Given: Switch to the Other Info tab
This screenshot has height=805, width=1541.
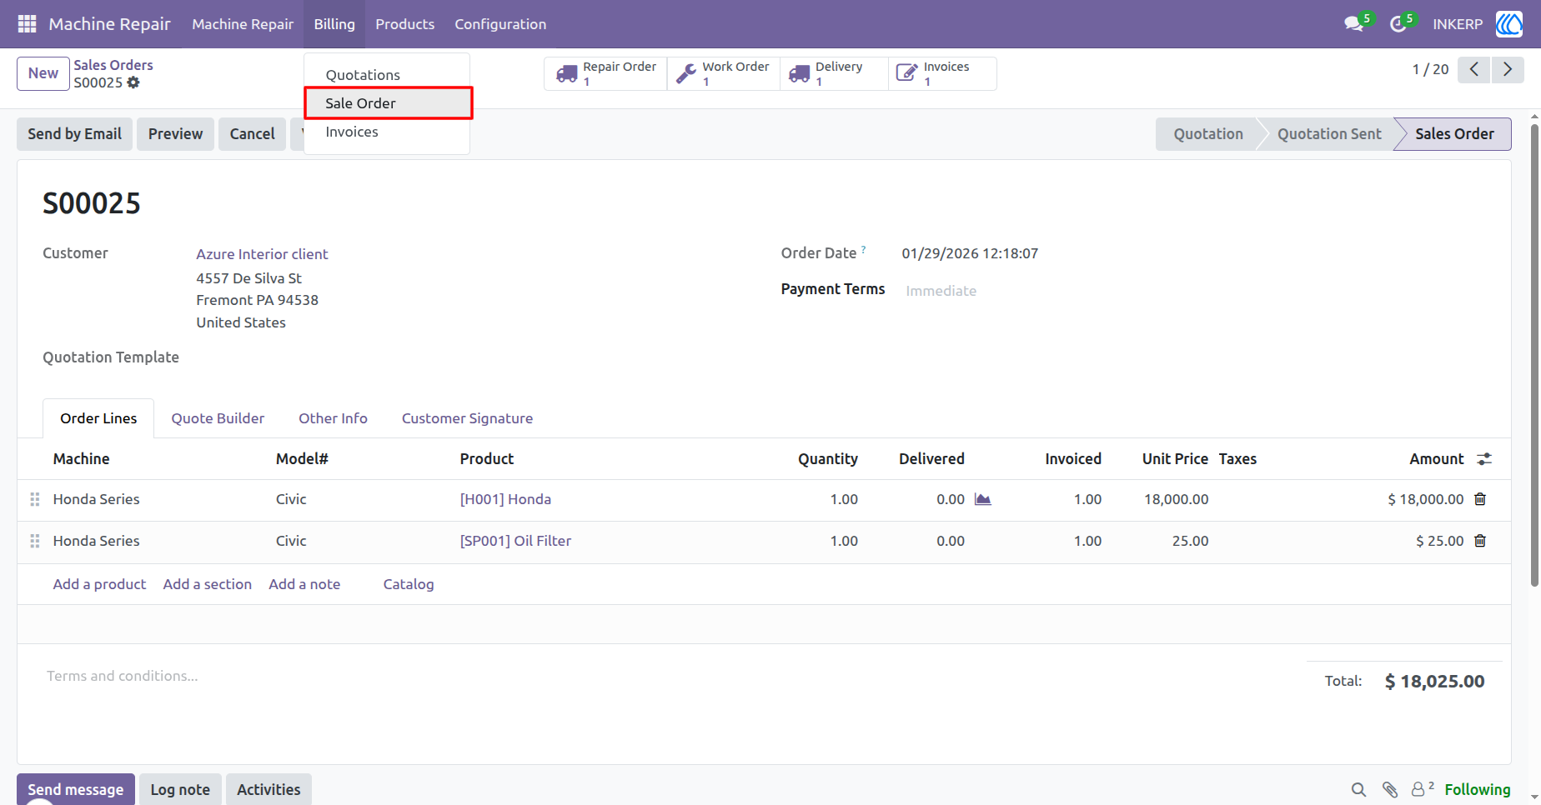Looking at the screenshot, I should point(333,418).
